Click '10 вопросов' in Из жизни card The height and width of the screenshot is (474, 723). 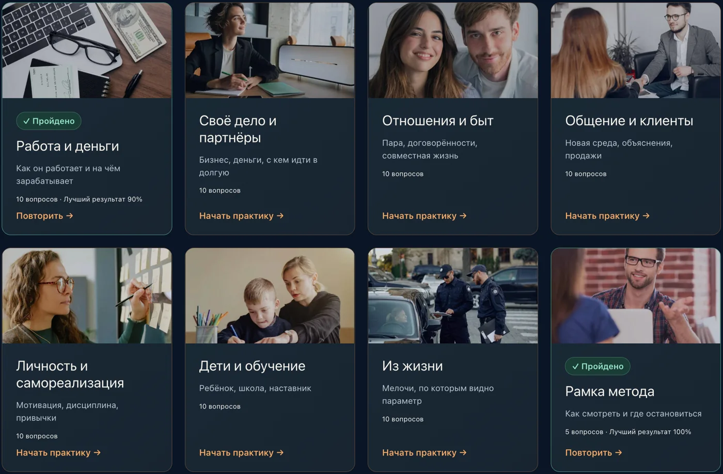pyautogui.click(x=403, y=419)
